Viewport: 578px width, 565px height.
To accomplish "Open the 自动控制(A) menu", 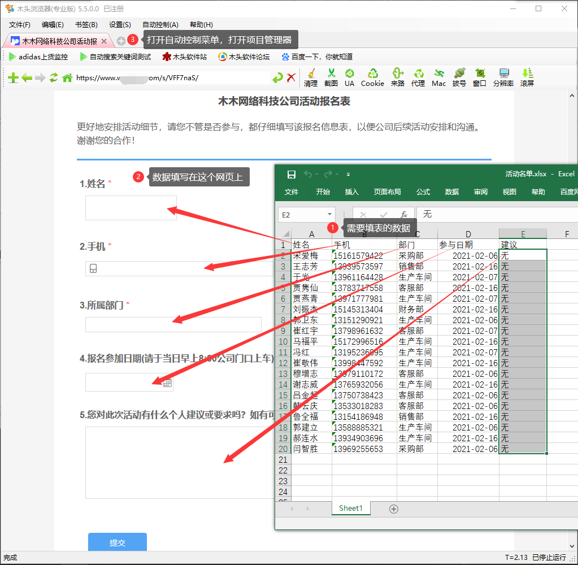I will click(160, 24).
